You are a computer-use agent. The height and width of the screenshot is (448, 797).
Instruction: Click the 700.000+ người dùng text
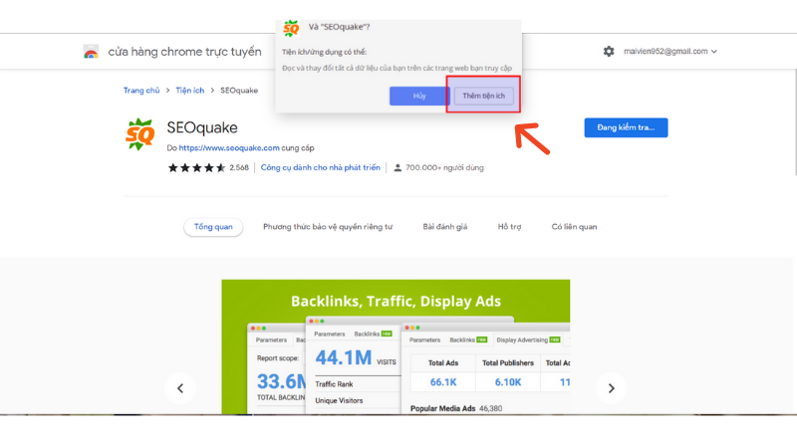click(444, 167)
